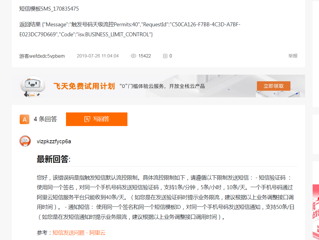Open answerer name vizpkzzfycp6a

tap(54, 141)
